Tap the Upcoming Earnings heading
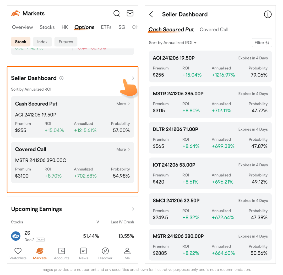The width and height of the screenshot is (283, 275). [x=36, y=209]
